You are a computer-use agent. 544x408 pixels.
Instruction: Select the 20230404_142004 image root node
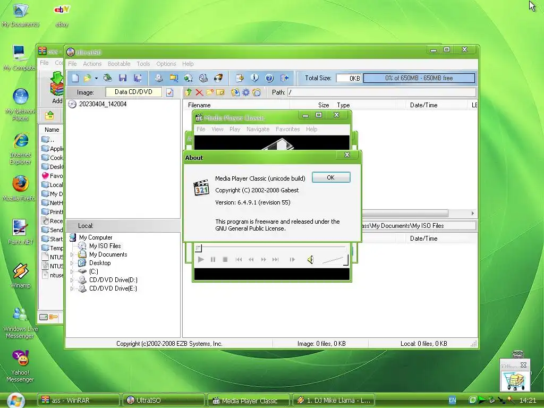103,104
